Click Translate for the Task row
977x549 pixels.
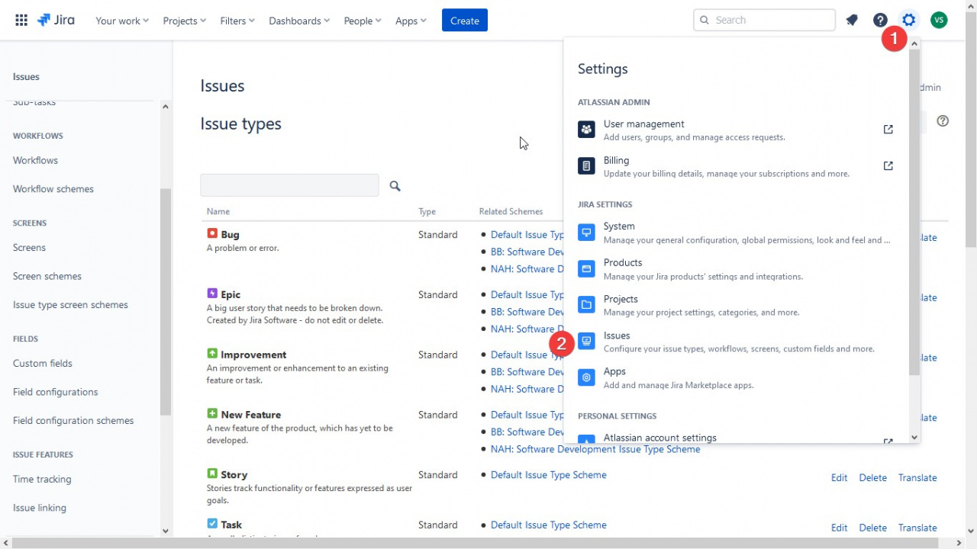click(x=917, y=528)
